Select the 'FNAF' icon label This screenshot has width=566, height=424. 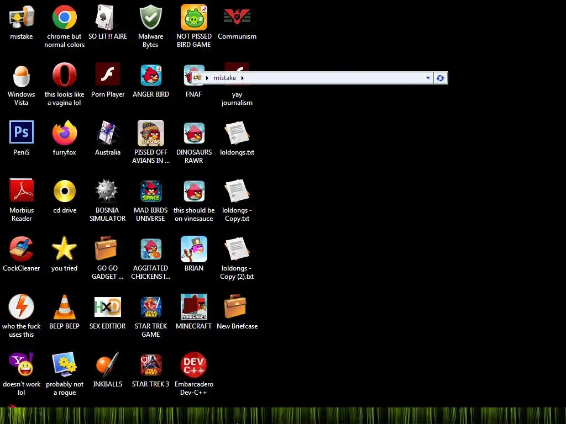194,94
